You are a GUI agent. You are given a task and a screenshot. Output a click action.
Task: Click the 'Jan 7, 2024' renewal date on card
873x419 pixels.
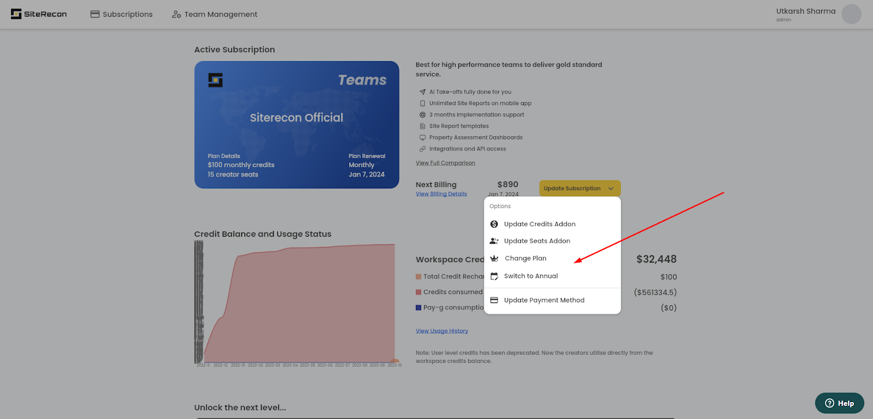point(367,175)
